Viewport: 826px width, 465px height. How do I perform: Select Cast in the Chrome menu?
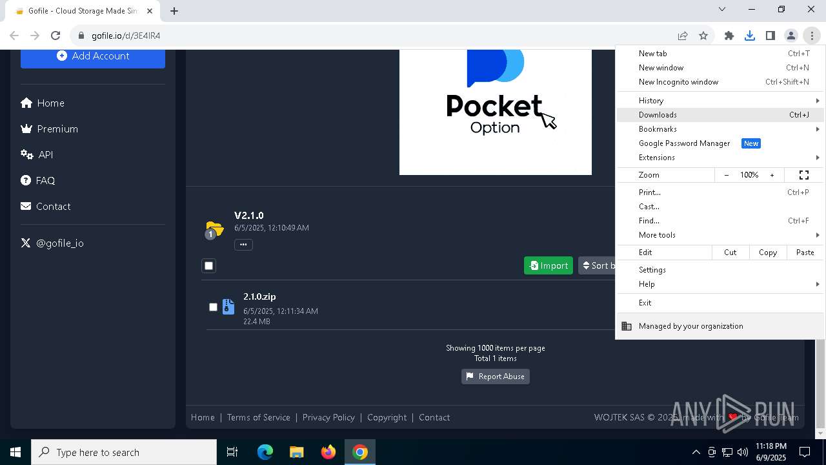[720, 207]
